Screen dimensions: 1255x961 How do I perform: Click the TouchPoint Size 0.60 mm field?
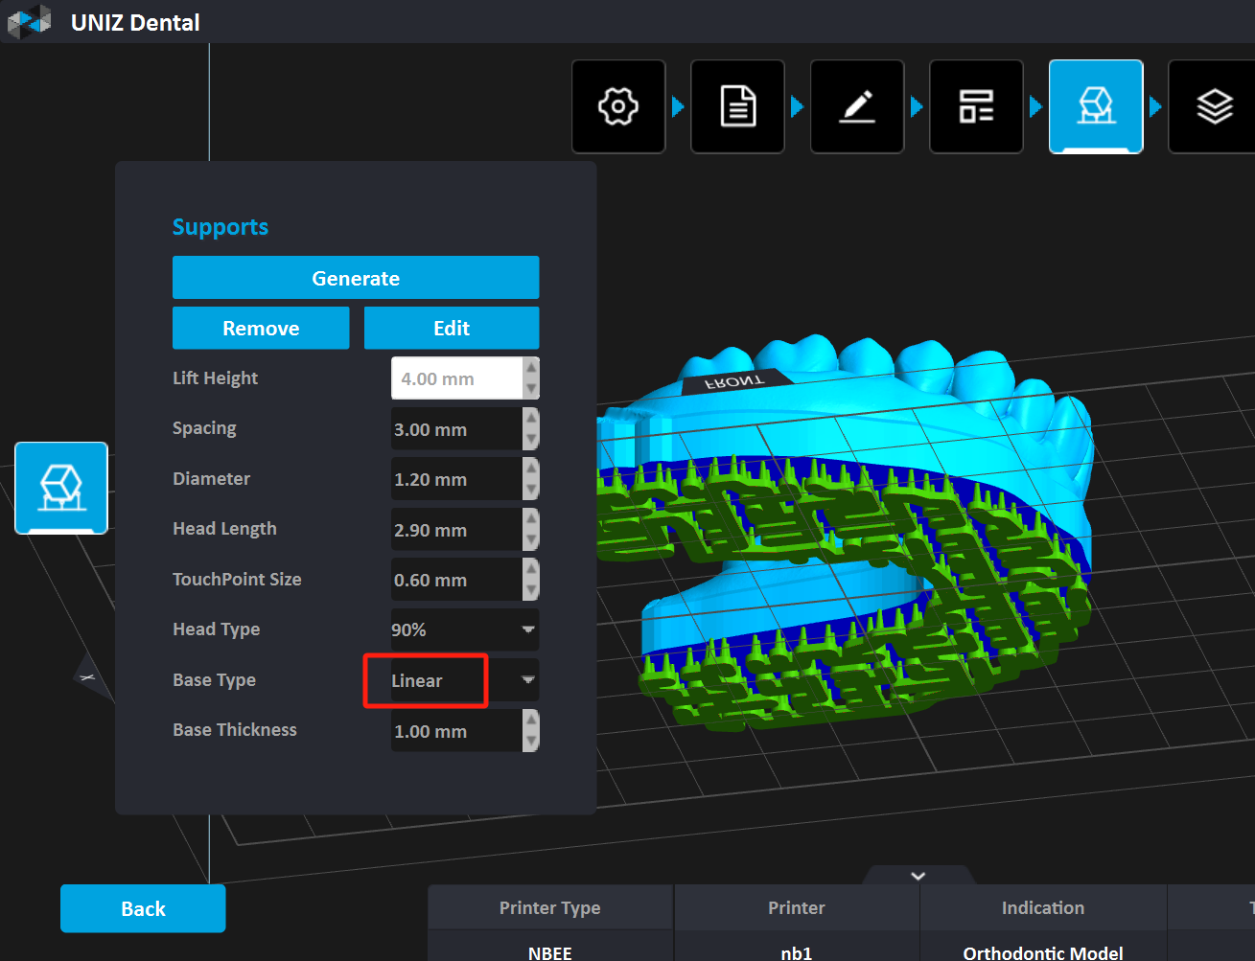click(x=457, y=580)
